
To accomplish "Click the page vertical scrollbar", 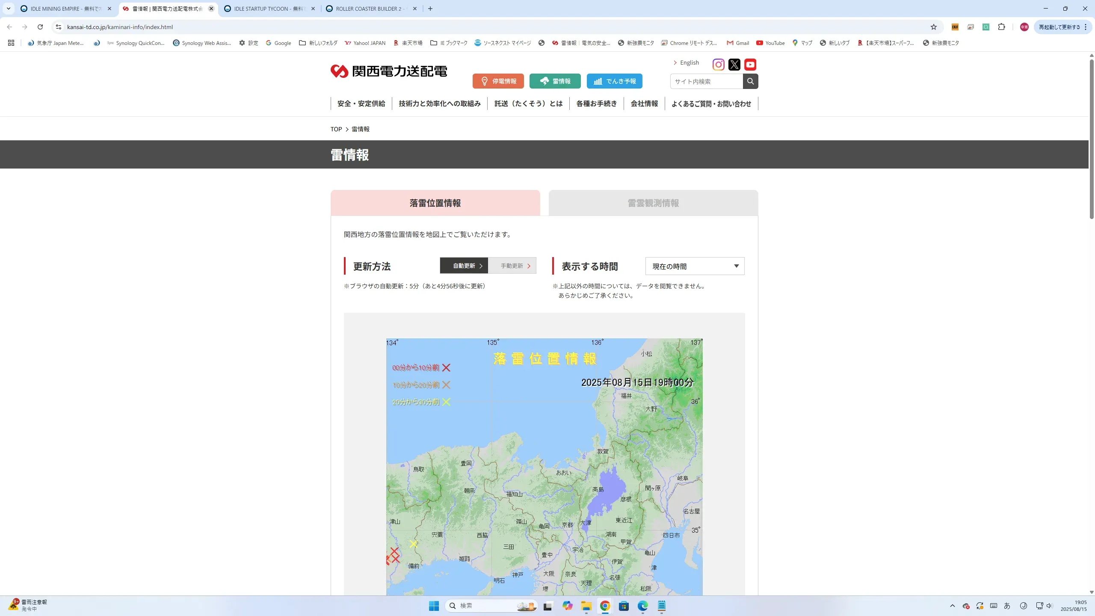I will tap(1091, 139).
